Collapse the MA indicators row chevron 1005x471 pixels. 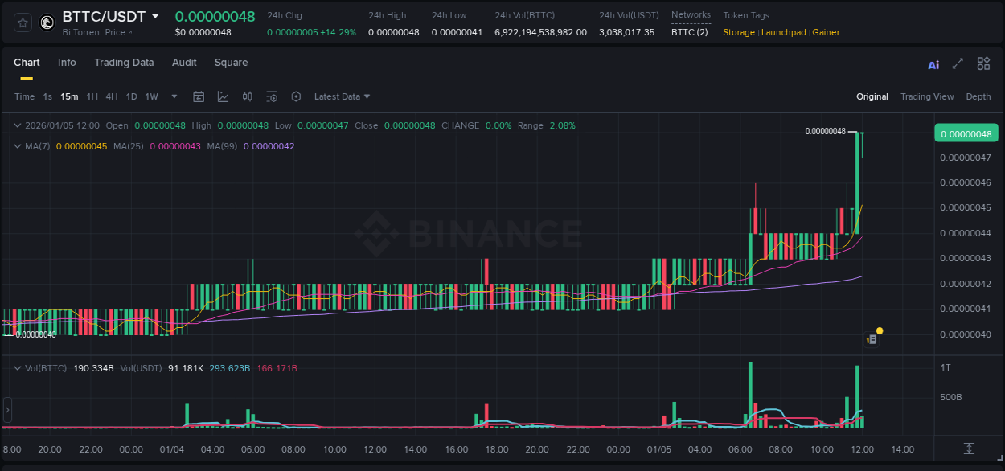click(x=18, y=146)
